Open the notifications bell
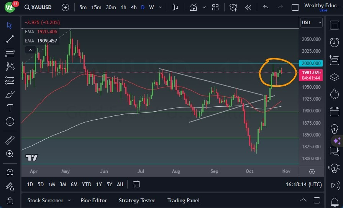This screenshot has width=343, height=208. coord(335,202)
